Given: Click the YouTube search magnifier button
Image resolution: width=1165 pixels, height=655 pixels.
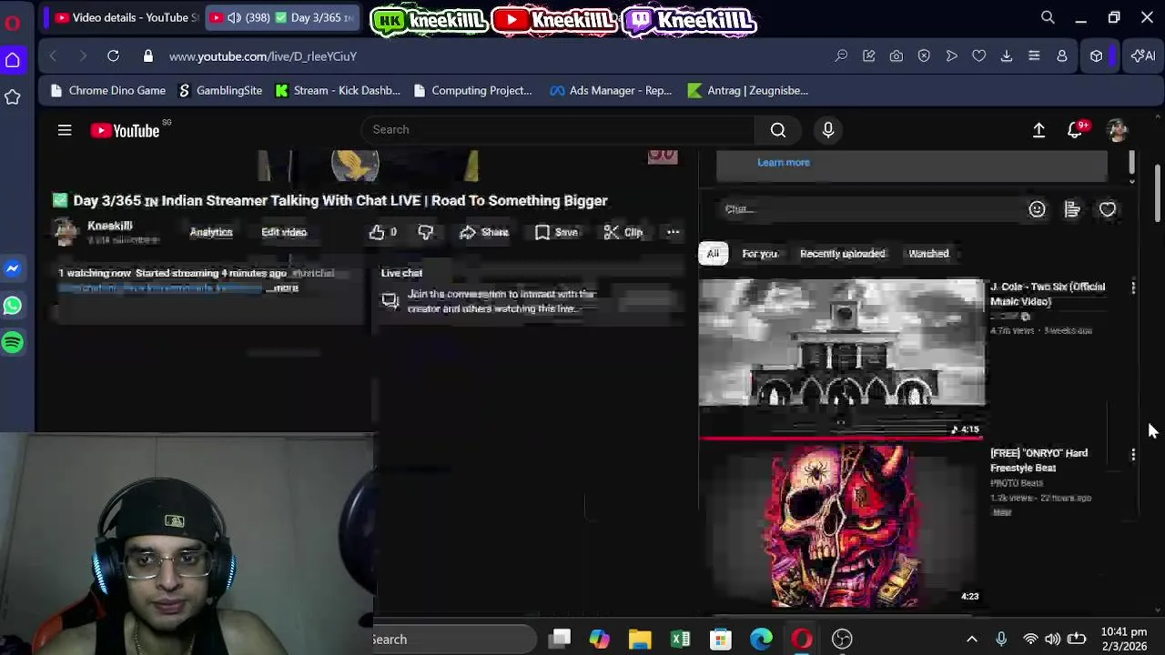Looking at the screenshot, I should 778,130.
